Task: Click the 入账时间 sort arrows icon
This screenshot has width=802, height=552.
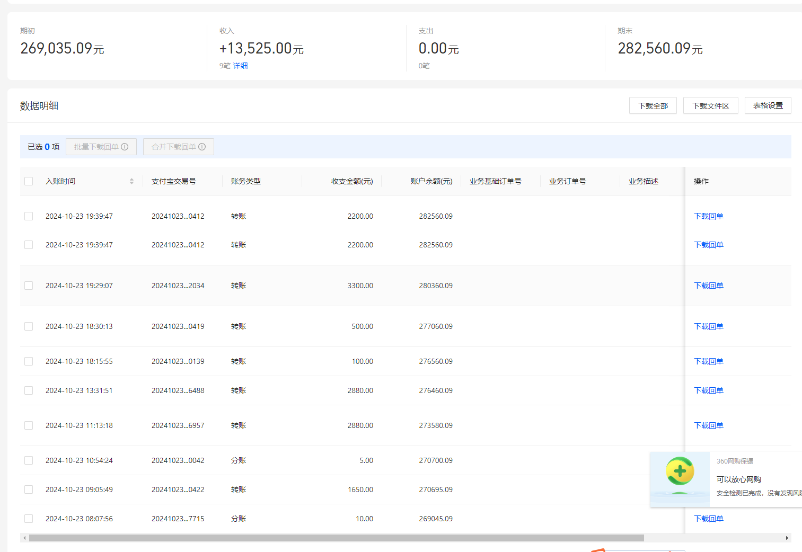Action: (131, 181)
